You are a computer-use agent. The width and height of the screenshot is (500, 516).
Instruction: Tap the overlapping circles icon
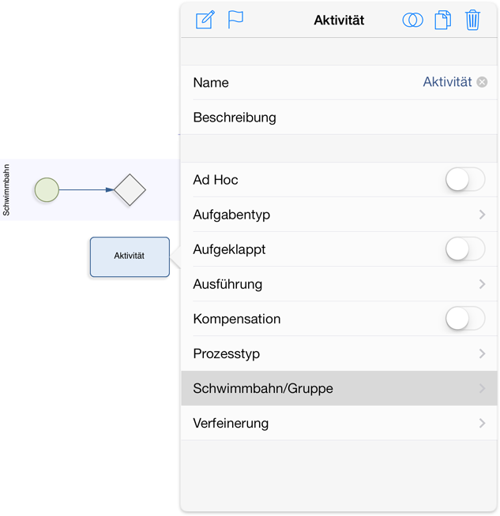(412, 20)
